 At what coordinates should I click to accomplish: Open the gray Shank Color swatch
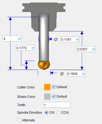coord(47,97)
